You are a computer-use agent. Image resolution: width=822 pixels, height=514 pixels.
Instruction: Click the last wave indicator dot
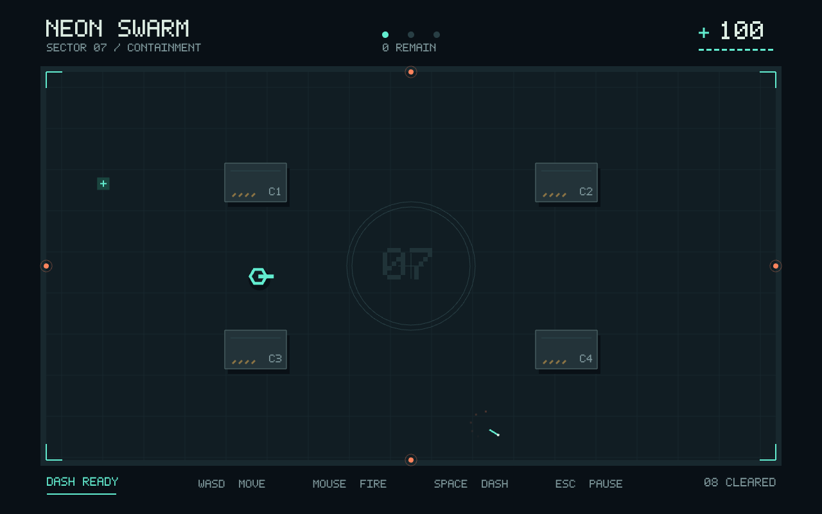[437, 35]
